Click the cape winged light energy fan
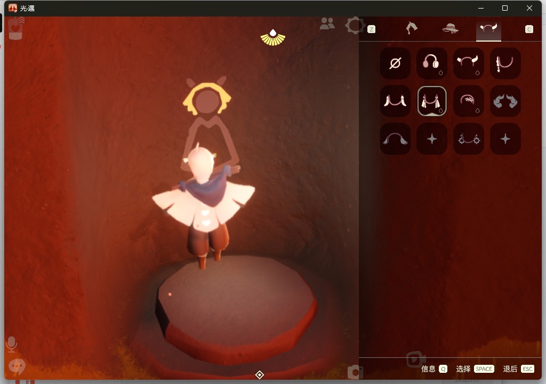Image resolution: width=546 pixels, height=384 pixels. (x=273, y=38)
